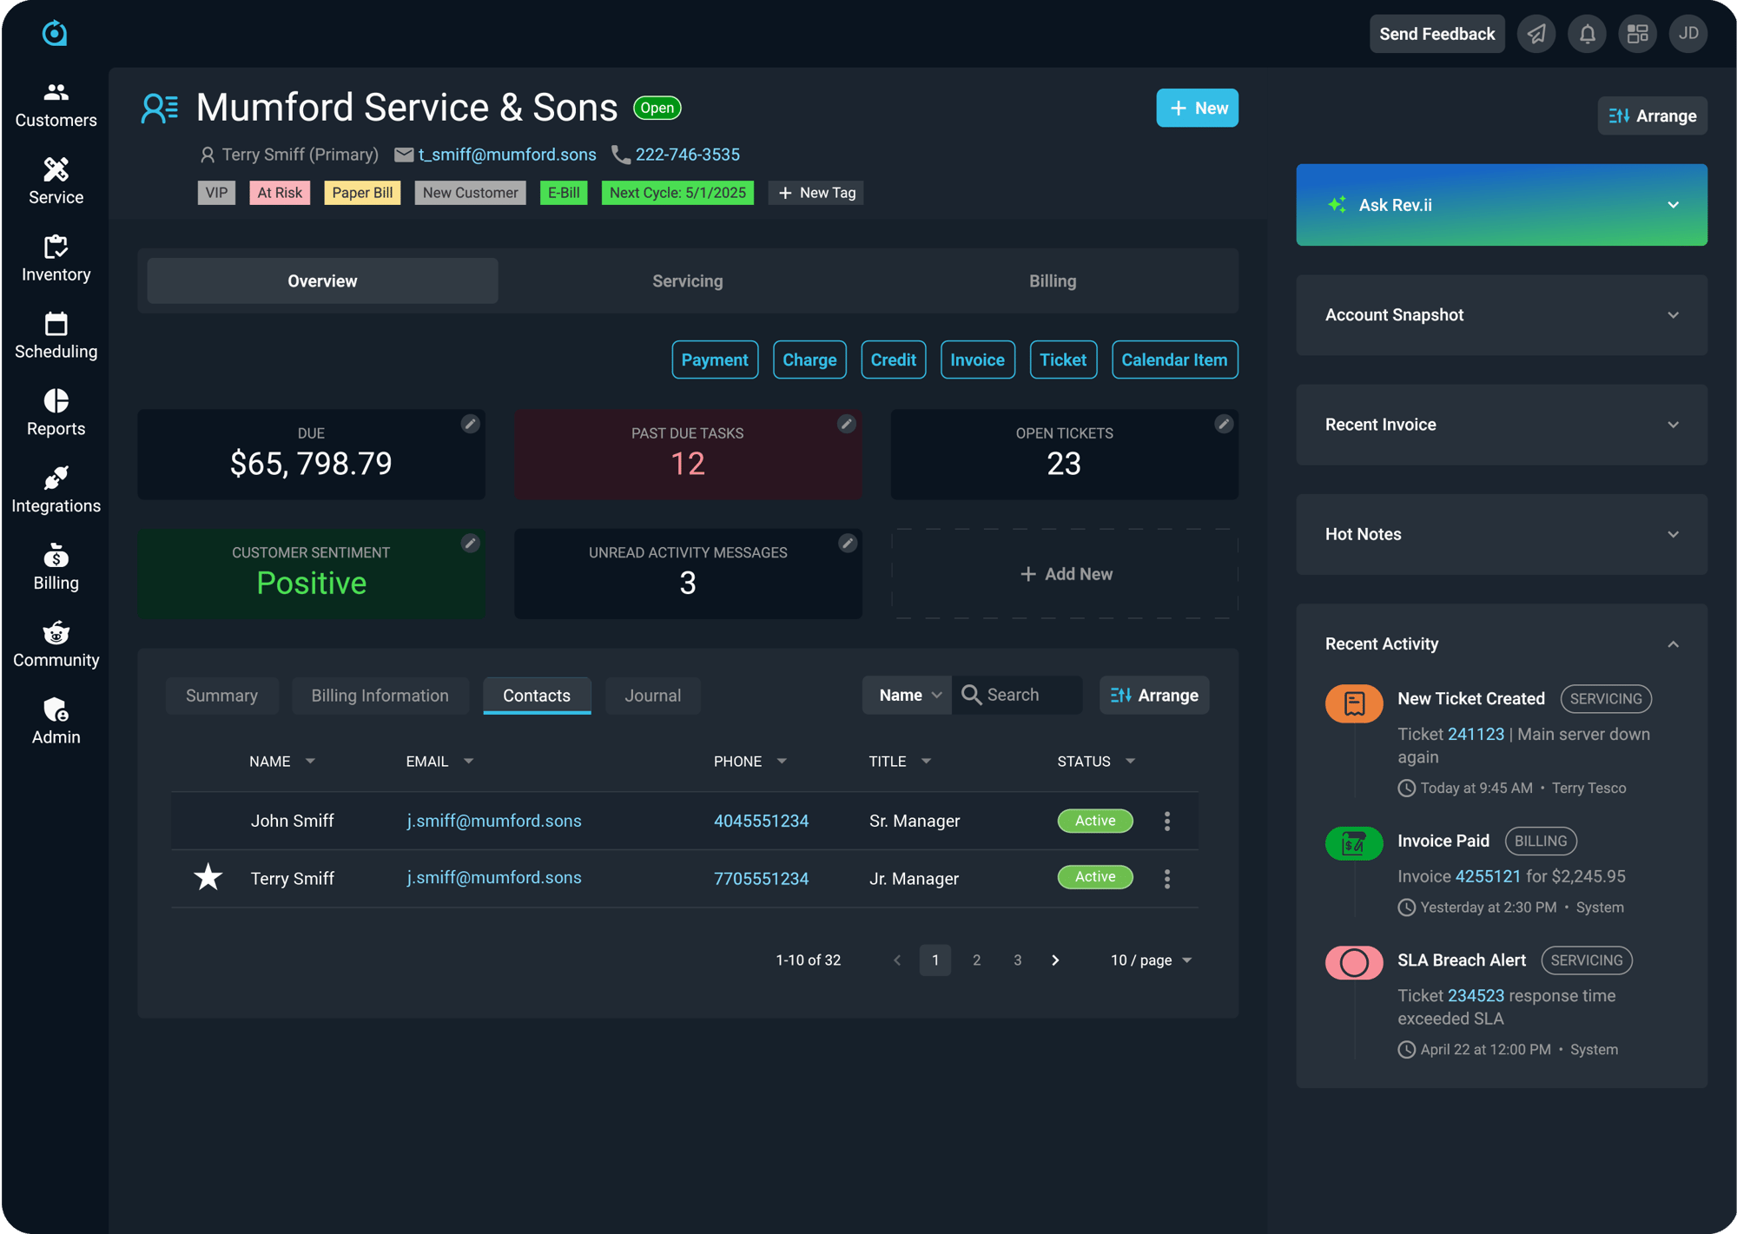Open the 10 / page dropdown

point(1151,960)
